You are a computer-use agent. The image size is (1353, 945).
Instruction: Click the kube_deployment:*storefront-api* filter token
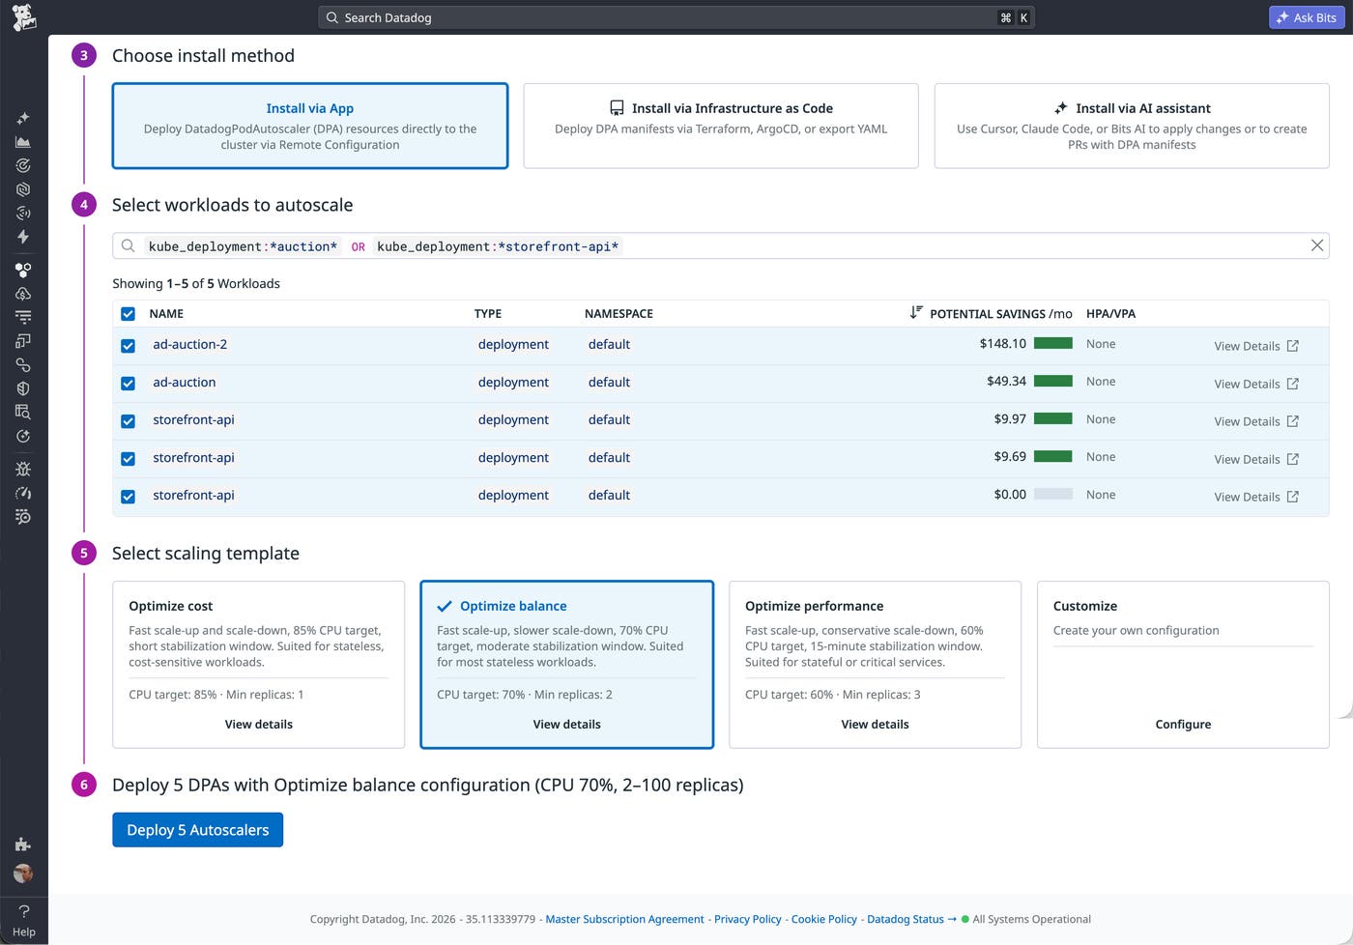click(498, 246)
